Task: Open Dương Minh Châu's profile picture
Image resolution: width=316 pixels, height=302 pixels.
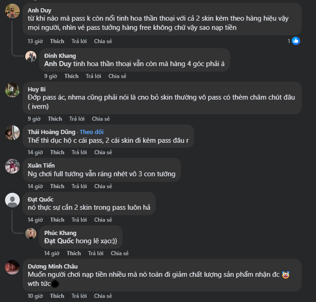Action: pyautogui.click(x=12, y=267)
